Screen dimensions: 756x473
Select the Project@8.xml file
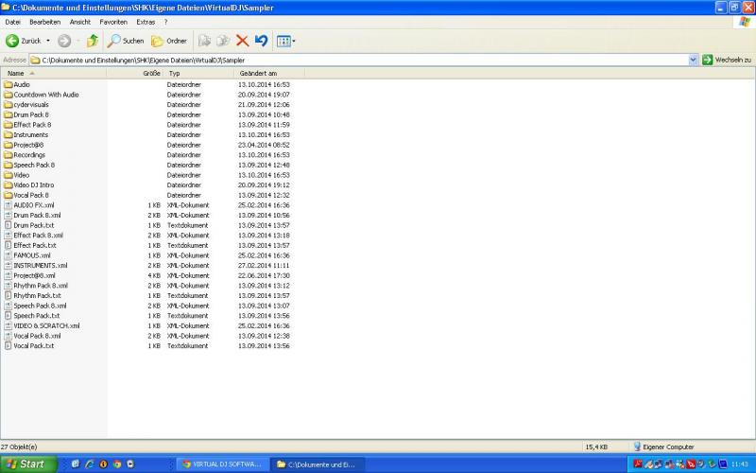(x=29, y=275)
